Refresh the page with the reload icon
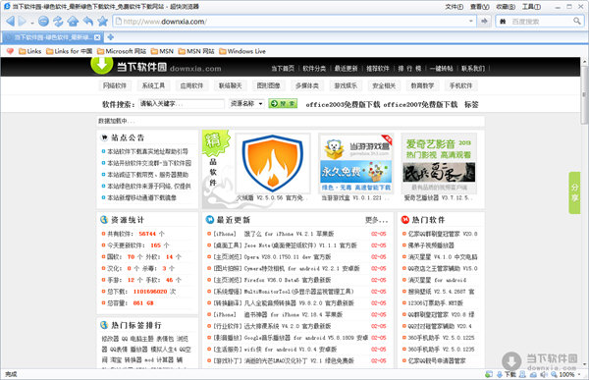The image size is (589, 380). click(x=58, y=22)
